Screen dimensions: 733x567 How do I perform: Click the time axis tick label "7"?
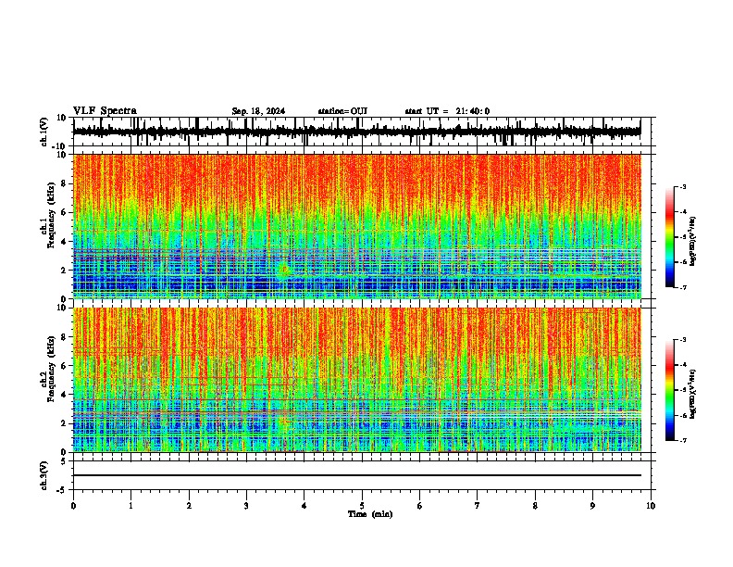point(478,506)
